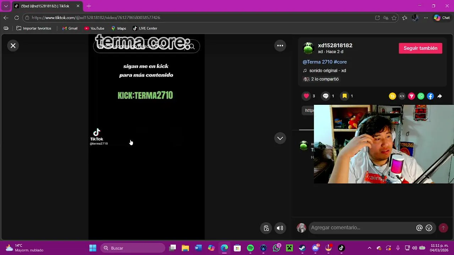Send to friends using the red icon
The width and height of the screenshot is (454, 255).
[x=411, y=96]
